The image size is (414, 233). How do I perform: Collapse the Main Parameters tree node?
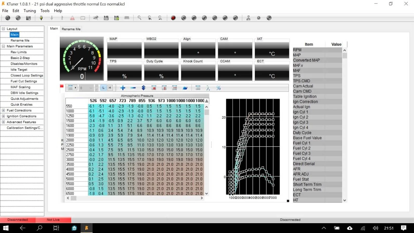[x=3, y=46]
